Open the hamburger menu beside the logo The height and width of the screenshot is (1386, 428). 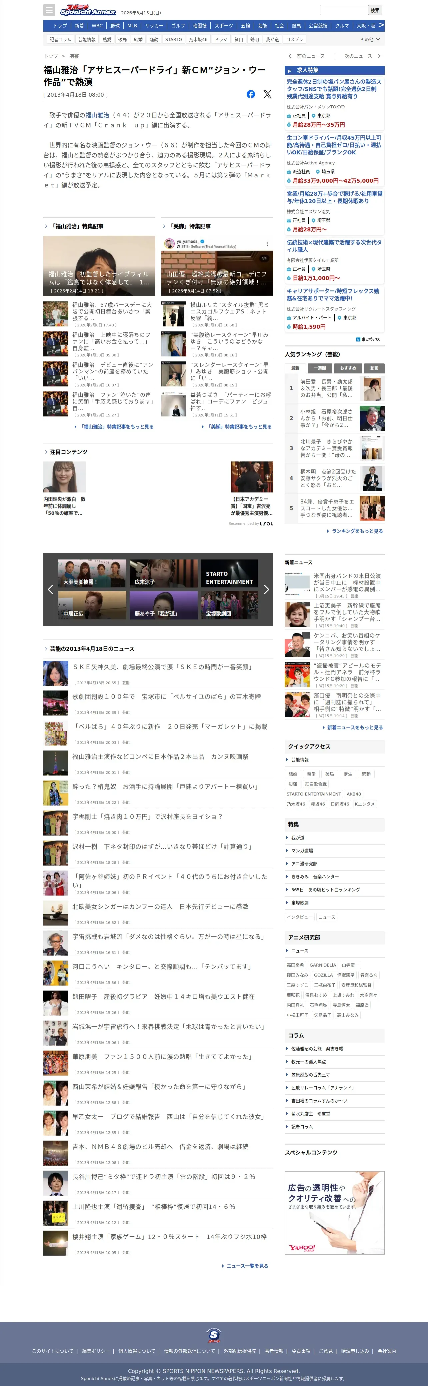coord(49,10)
